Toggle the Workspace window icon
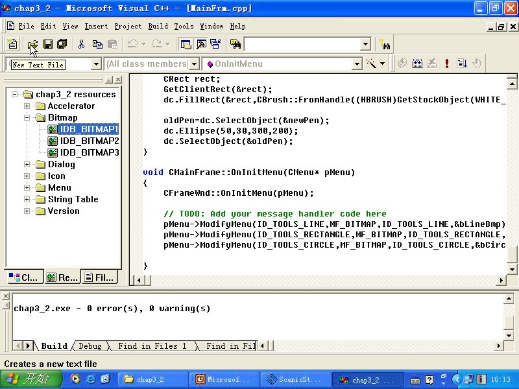The height and width of the screenshot is (389, 519). pos(186,44)
